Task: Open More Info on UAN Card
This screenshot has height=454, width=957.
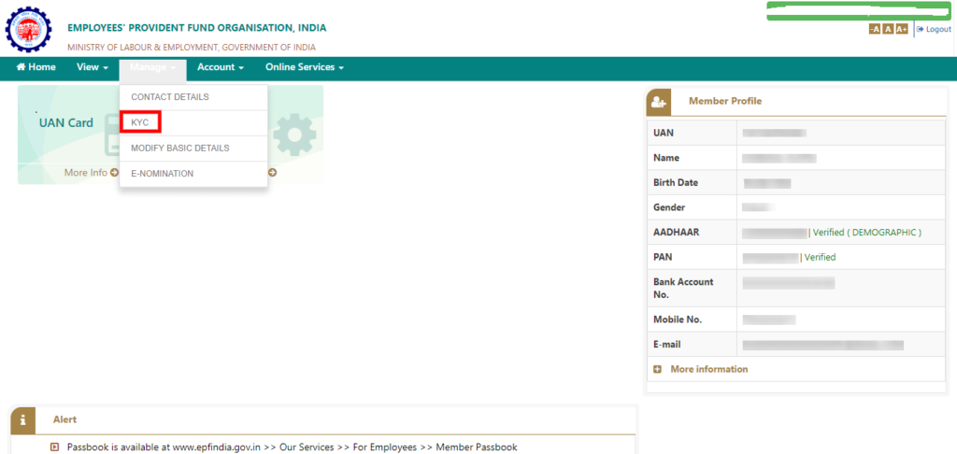Action: pyautogui.click(x=91, y=173)
